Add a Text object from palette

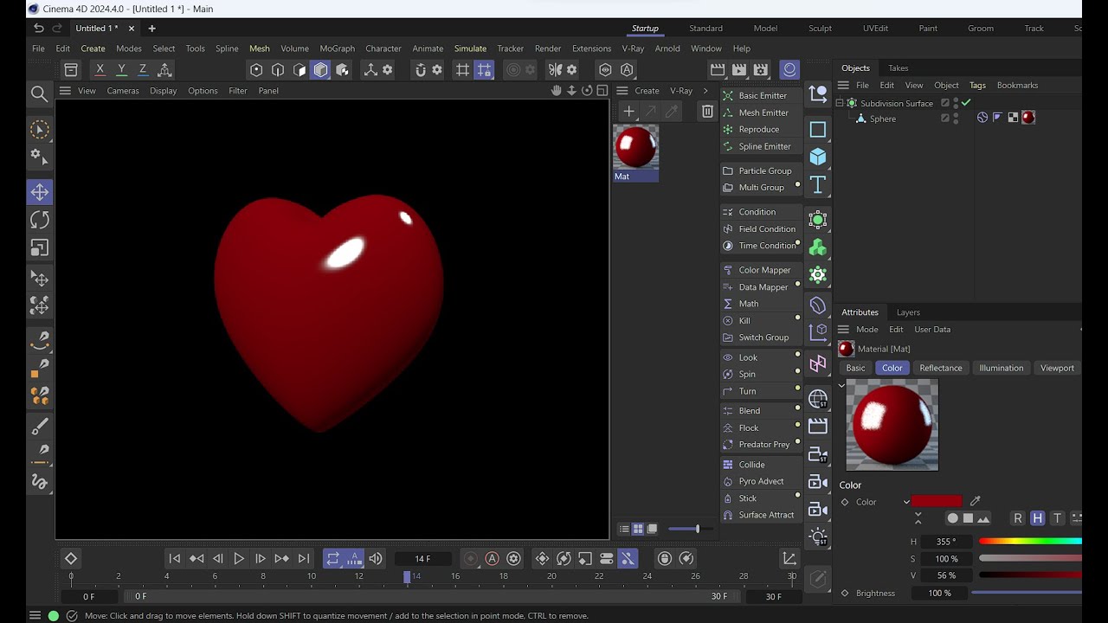point(818,184)
